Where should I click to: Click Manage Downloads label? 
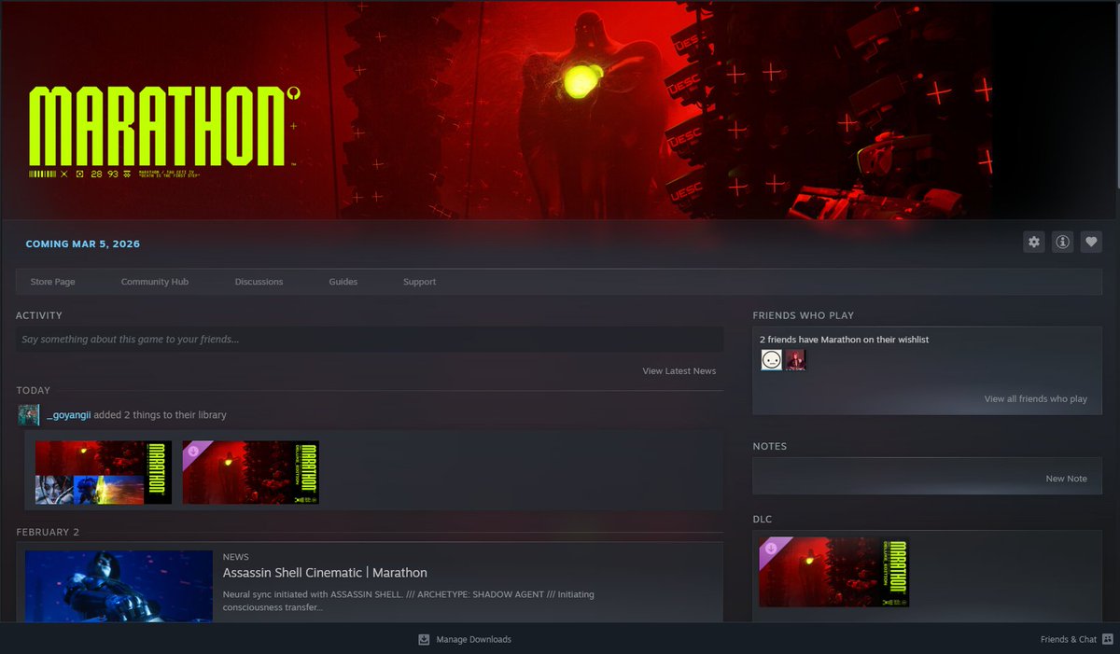coord(473,640)
